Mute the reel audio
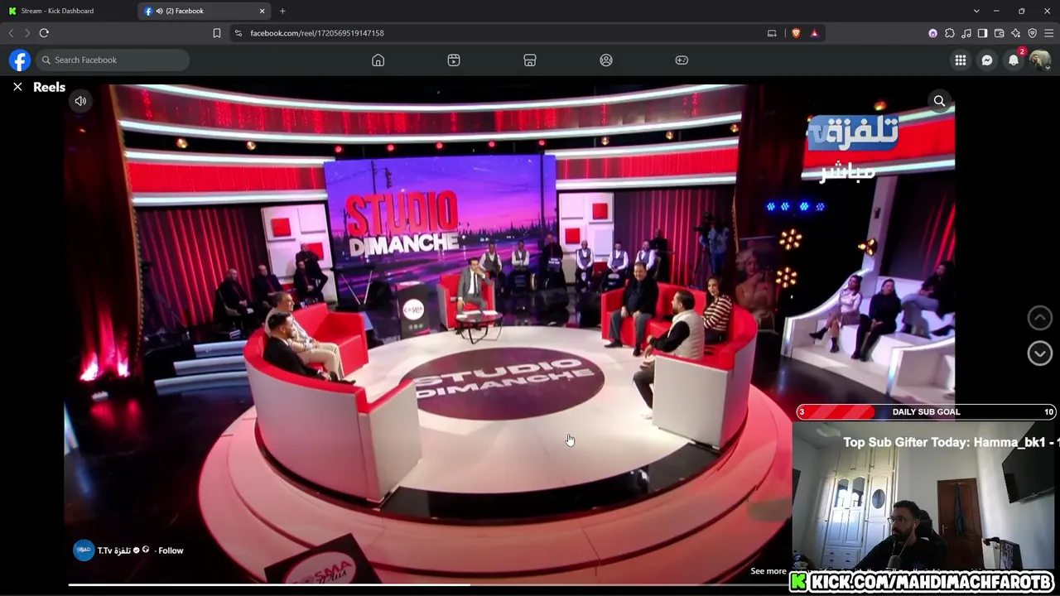The width and height of the screenshot is (1060, 596). (x=80, y=101)
